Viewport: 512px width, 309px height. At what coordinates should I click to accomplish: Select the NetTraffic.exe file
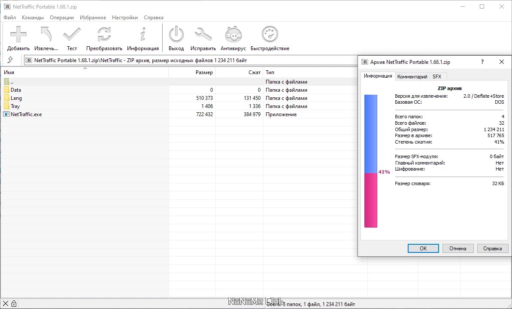(x=26, y=114)
